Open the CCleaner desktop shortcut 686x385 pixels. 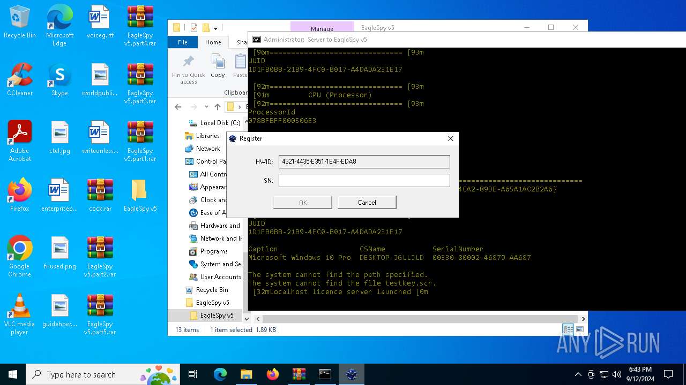(x=20, y=80)
